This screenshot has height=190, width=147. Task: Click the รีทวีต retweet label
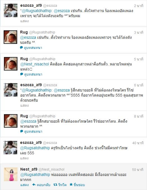[62, 185]
